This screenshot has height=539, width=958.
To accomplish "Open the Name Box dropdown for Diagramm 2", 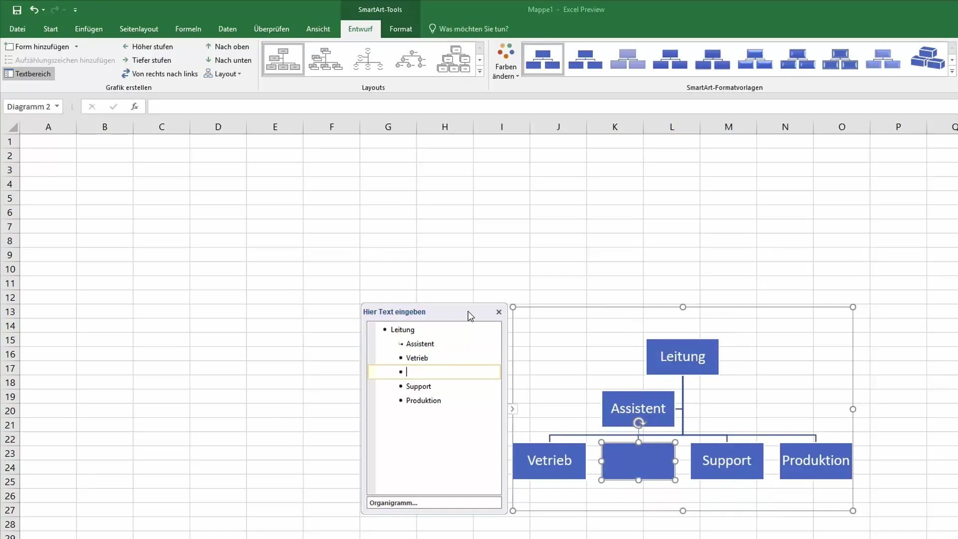I will pyautogui.click(x=57, y=106).
